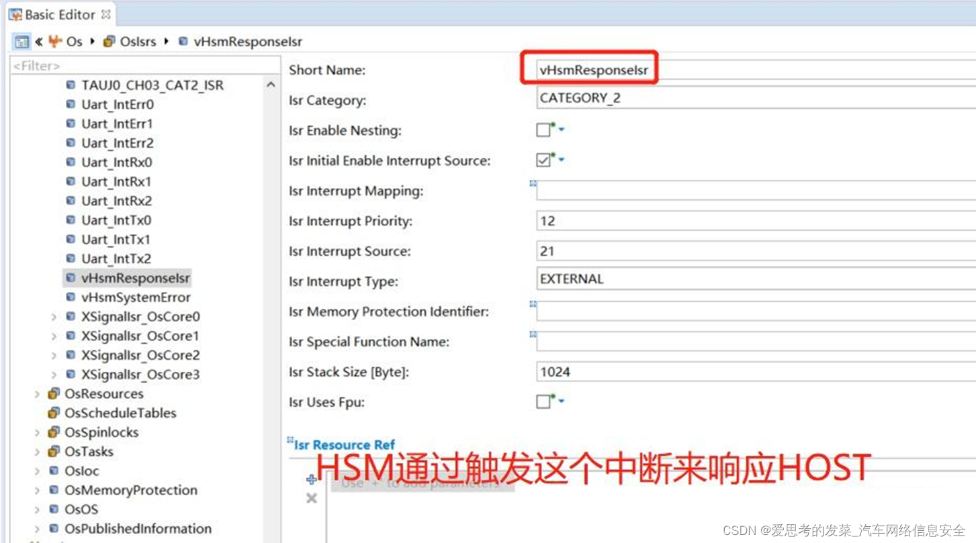Expand the OsMemoryProtection node
The height and width of the screenshot is (543, 976).
[38, 490]
